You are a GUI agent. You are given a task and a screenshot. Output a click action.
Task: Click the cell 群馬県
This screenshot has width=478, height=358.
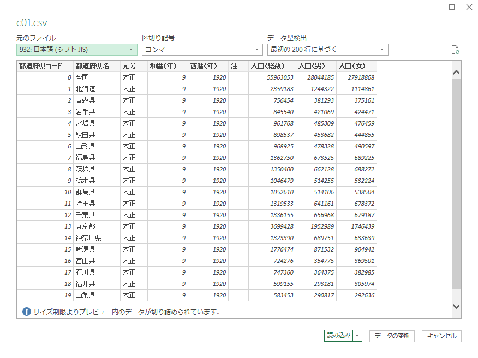click(x=97, y=192)
